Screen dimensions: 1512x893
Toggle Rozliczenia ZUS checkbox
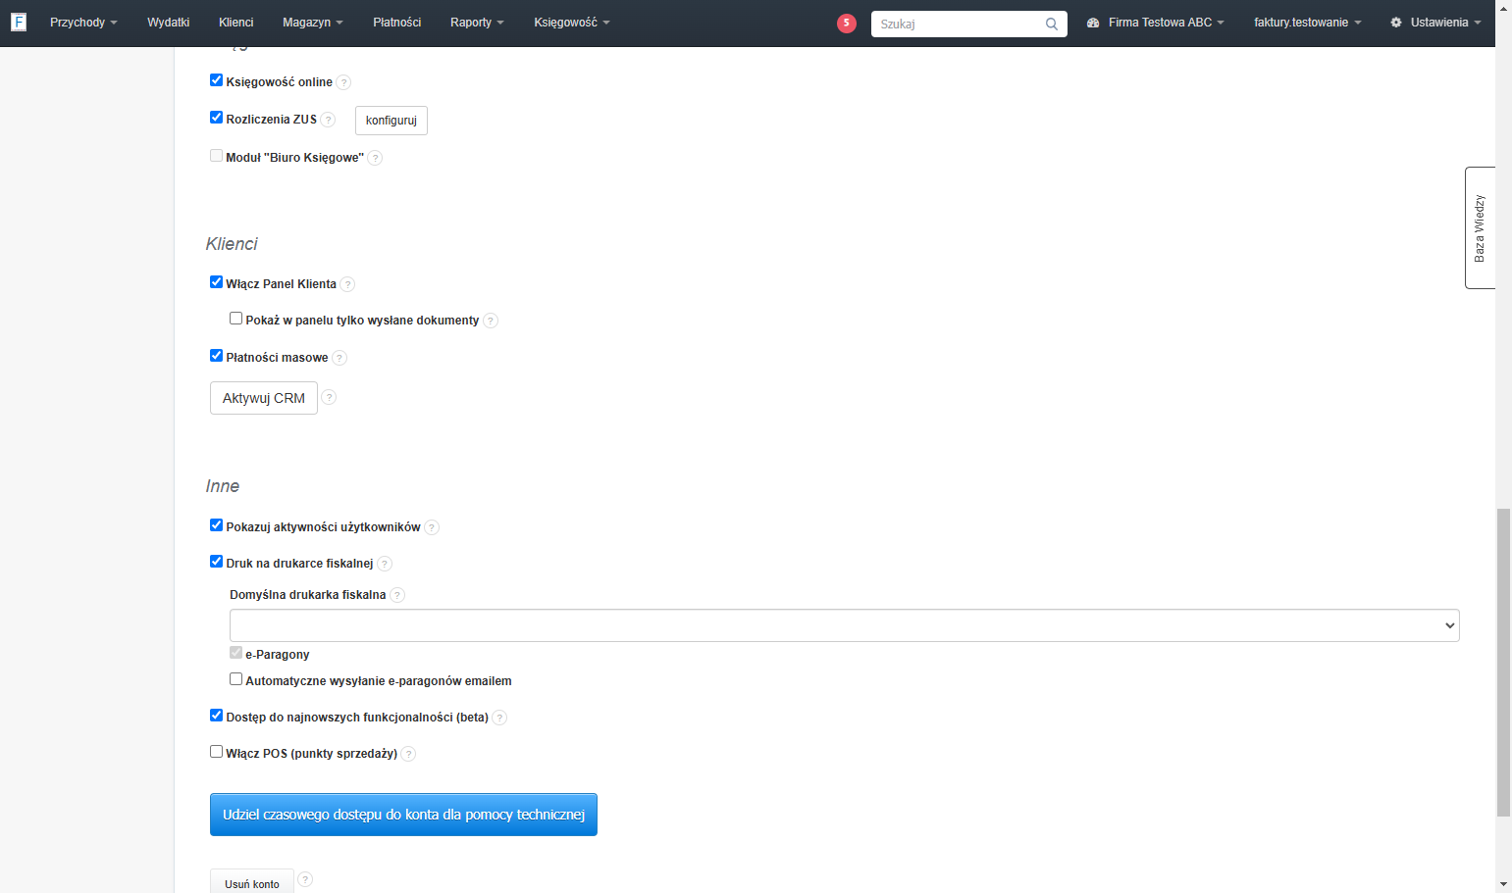pos(216,118)
